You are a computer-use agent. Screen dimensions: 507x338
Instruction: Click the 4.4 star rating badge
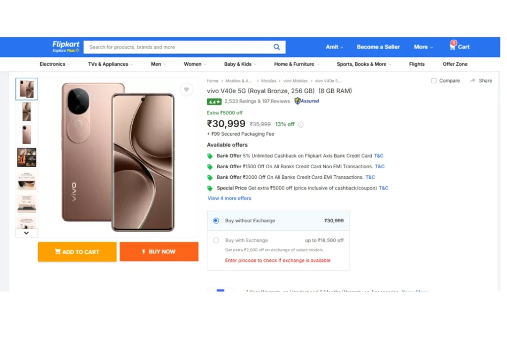[214, 101]
